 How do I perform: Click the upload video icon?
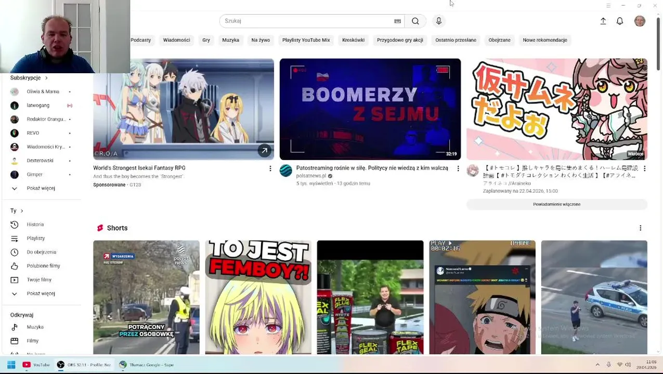point(603,21)
